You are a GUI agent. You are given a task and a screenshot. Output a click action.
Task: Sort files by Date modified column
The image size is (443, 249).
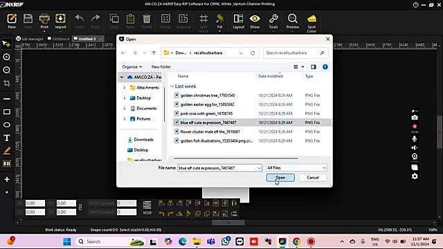[271, 76]
